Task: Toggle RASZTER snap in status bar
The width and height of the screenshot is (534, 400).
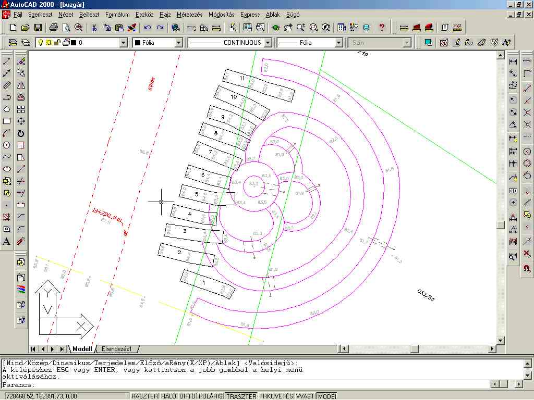Action: (144, 396)
